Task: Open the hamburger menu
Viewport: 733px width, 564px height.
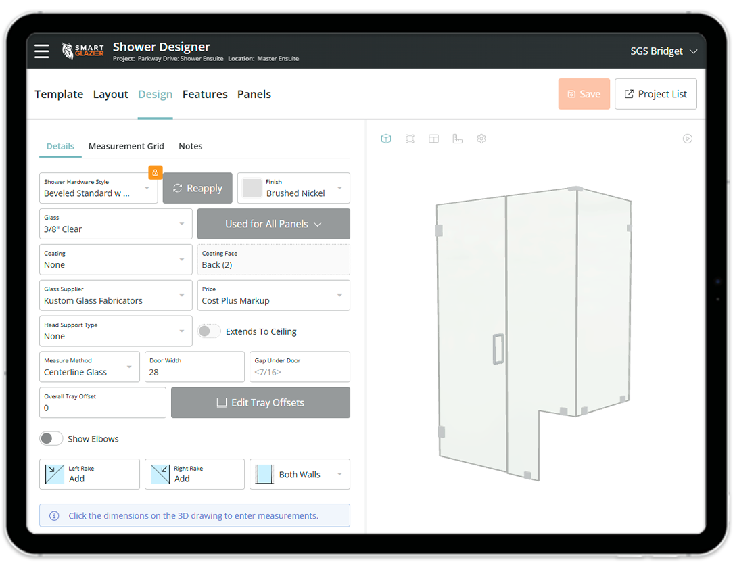Action: point(42,51)
